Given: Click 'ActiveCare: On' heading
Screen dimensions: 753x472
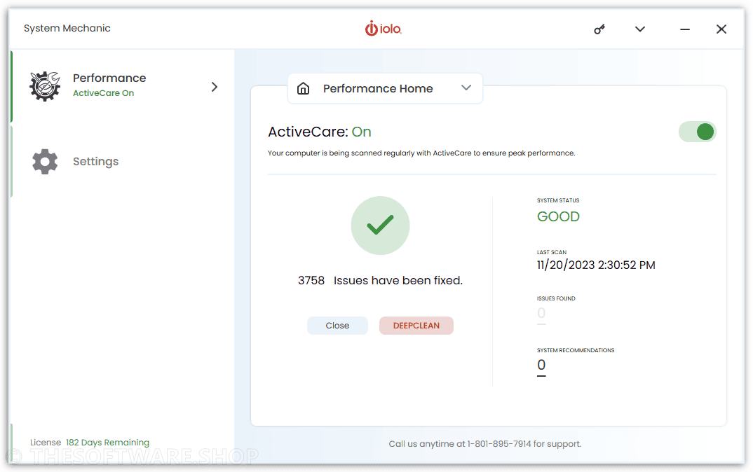Looking at the screenshot, I should tap(319, 132).
